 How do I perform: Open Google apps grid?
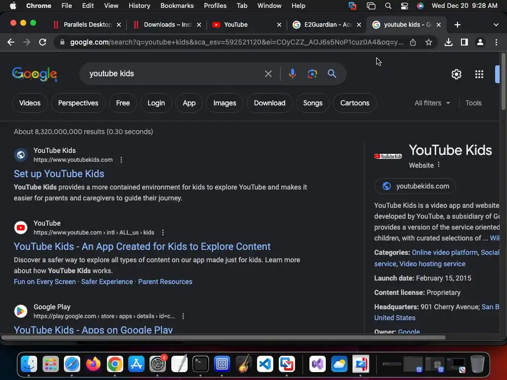(x=479, y=74)
